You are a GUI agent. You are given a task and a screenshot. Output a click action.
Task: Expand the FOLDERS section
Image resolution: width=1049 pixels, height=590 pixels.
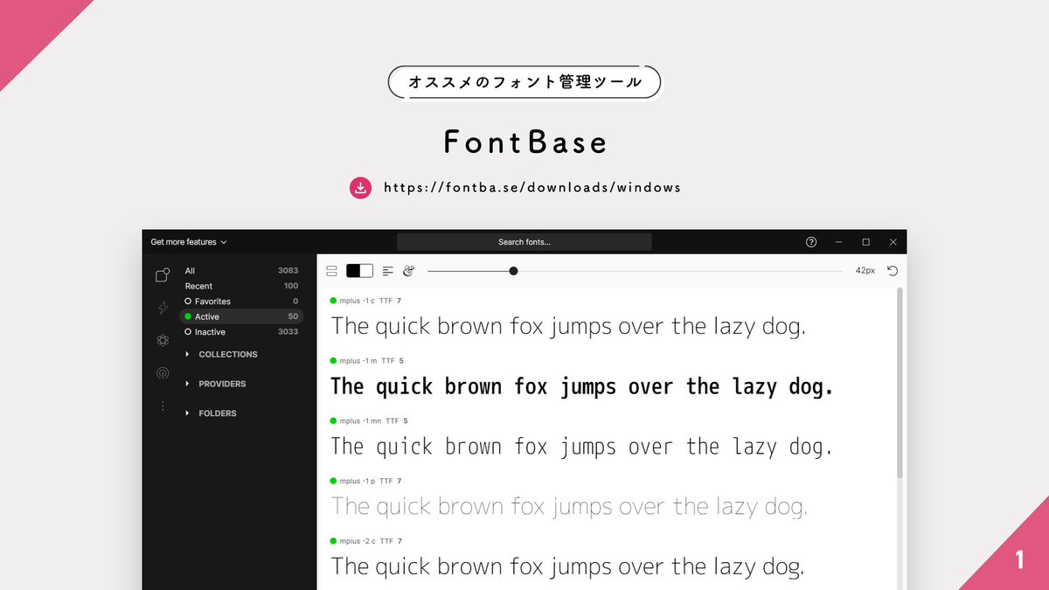click(211, 413)
